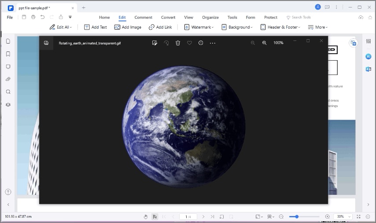Zoom in with plus in status bar
376x223 pixels.
(x=327, y=216)
